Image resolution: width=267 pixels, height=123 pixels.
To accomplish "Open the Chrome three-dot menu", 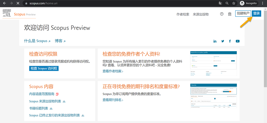I will tap(262, 3).
